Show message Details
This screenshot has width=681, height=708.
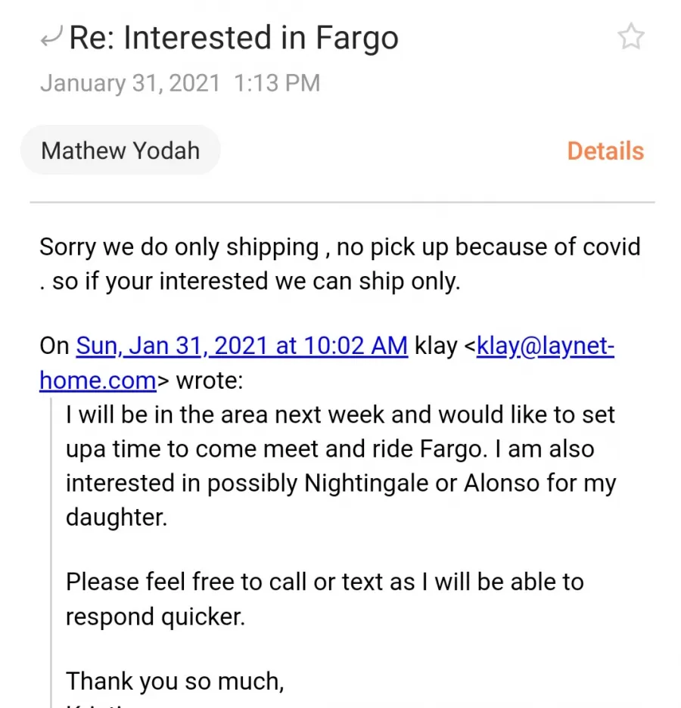[x=605, y=151]
